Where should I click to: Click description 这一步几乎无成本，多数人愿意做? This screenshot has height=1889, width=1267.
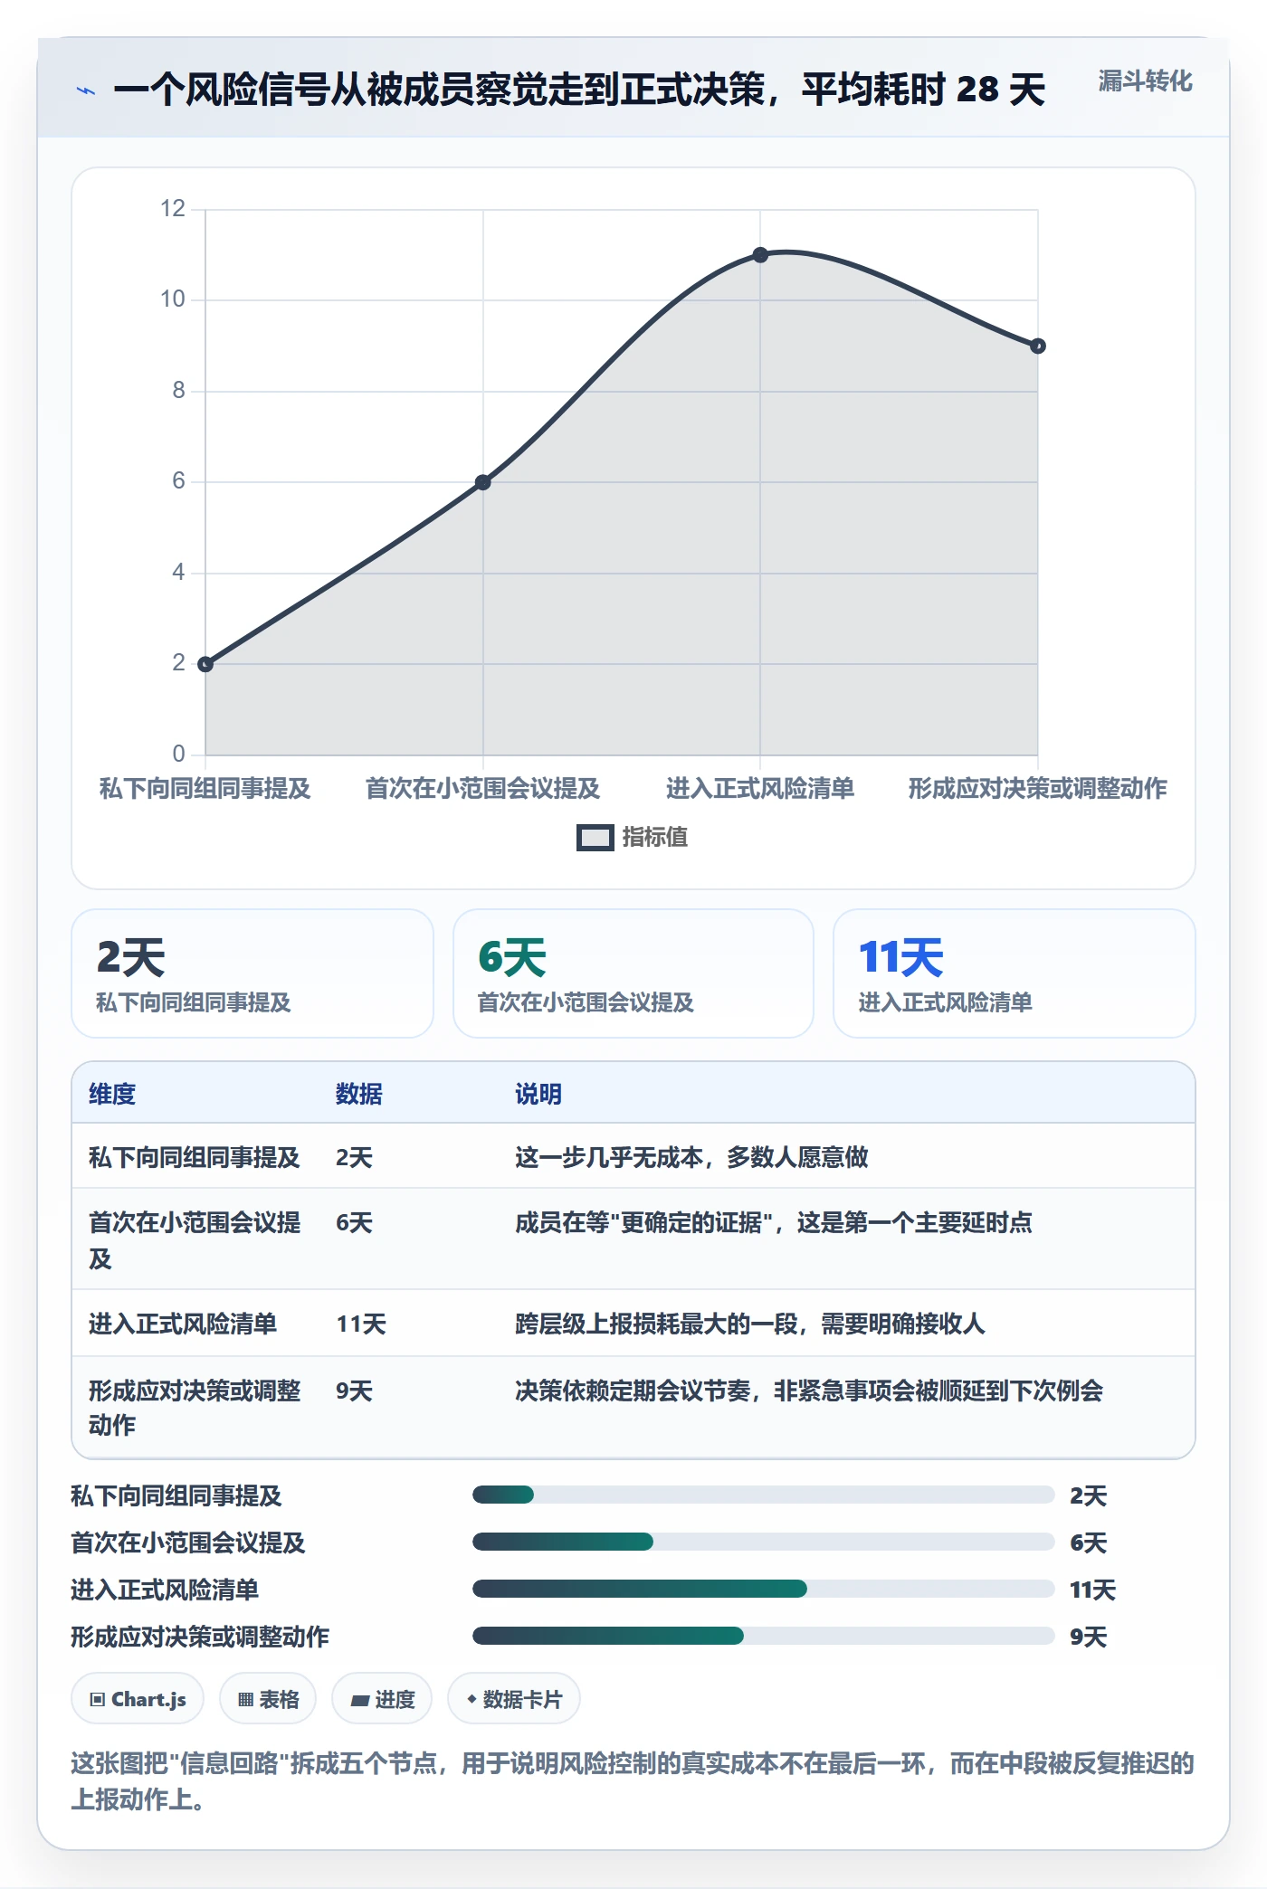(x=691, y=1158)
